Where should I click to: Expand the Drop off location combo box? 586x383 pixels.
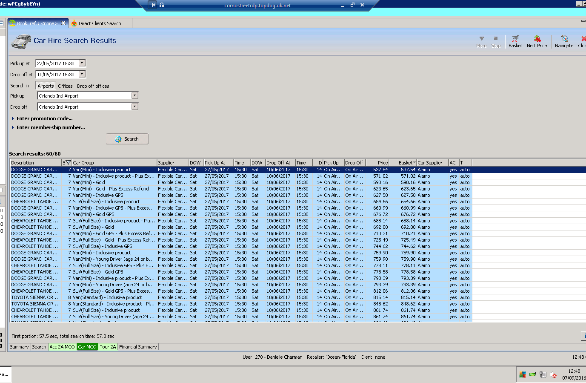(134, 107)
